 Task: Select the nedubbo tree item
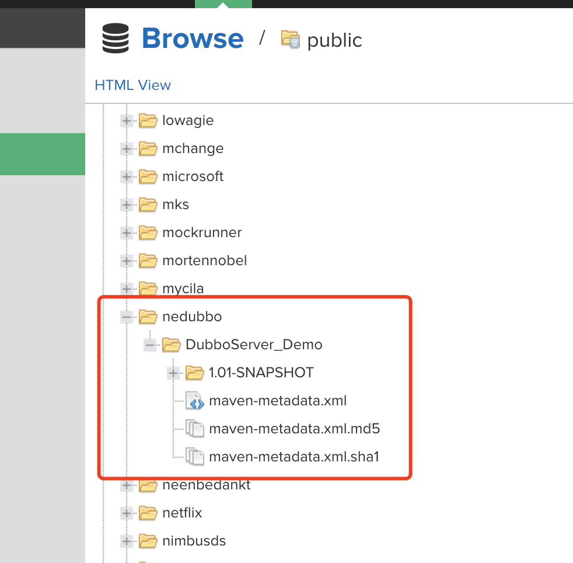point(192,317)
